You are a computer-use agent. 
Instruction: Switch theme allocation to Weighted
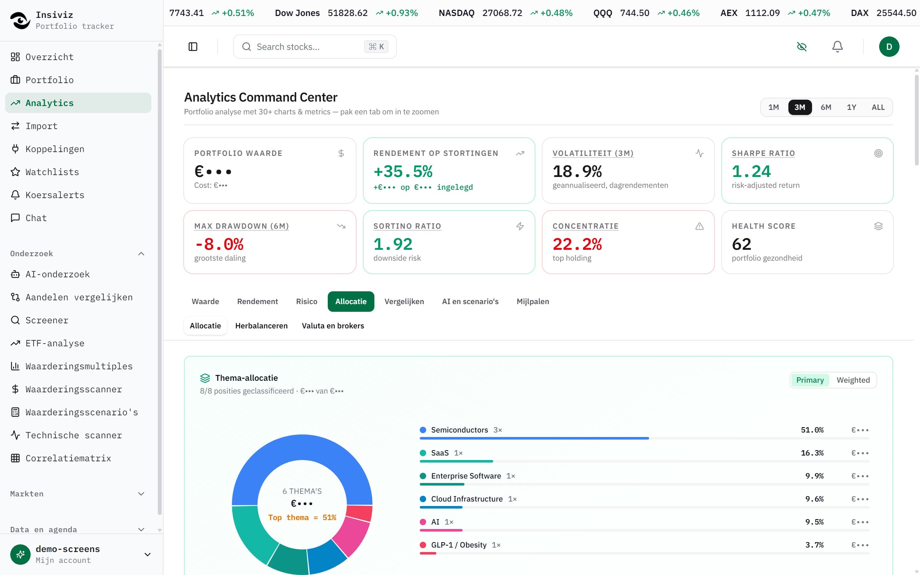click(853, 380)
